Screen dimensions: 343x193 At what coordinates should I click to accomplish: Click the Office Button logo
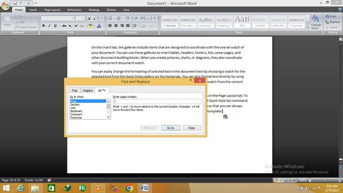[x=5, y=5]
